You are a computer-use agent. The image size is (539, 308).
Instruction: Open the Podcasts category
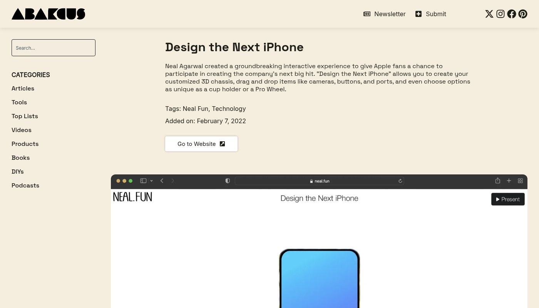pos(25,185)
